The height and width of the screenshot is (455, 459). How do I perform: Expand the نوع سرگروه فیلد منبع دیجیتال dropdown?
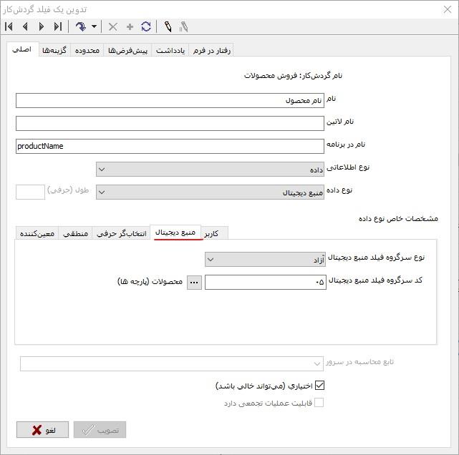tap(264, 259)
